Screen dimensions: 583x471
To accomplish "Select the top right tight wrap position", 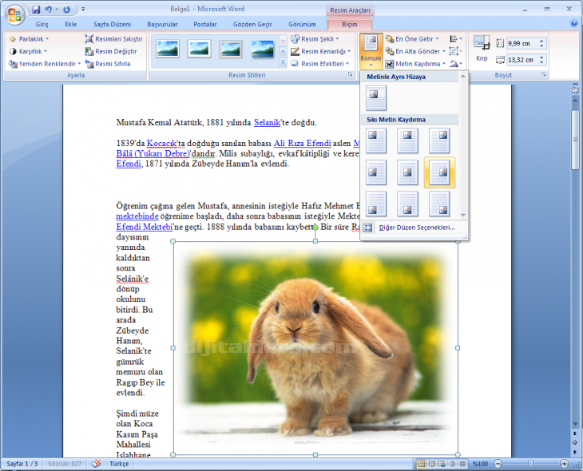I will [439, 141].
